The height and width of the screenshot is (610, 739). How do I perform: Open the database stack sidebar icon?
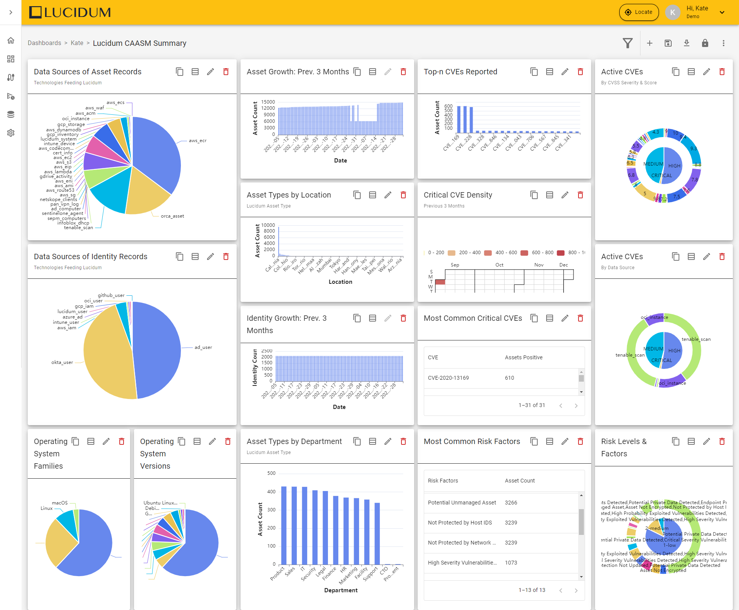coord(11,114)
